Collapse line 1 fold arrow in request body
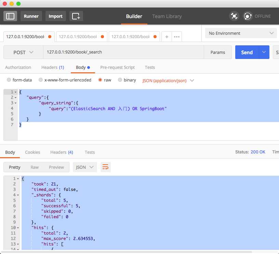 click(x=16, y=92)
